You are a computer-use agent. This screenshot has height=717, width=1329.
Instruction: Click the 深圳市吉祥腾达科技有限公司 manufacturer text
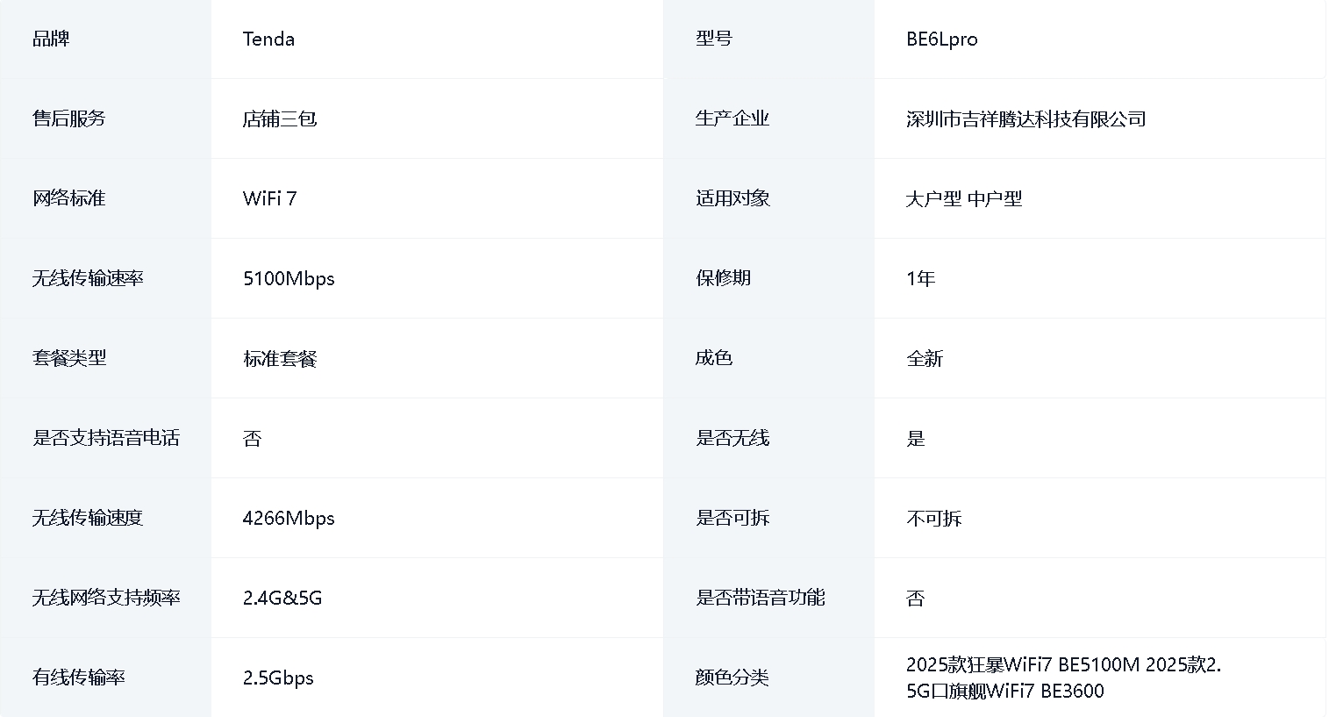pos(1025,119)
